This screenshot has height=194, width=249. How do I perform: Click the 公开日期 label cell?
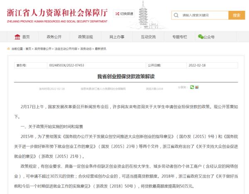(x=166, y=65)
